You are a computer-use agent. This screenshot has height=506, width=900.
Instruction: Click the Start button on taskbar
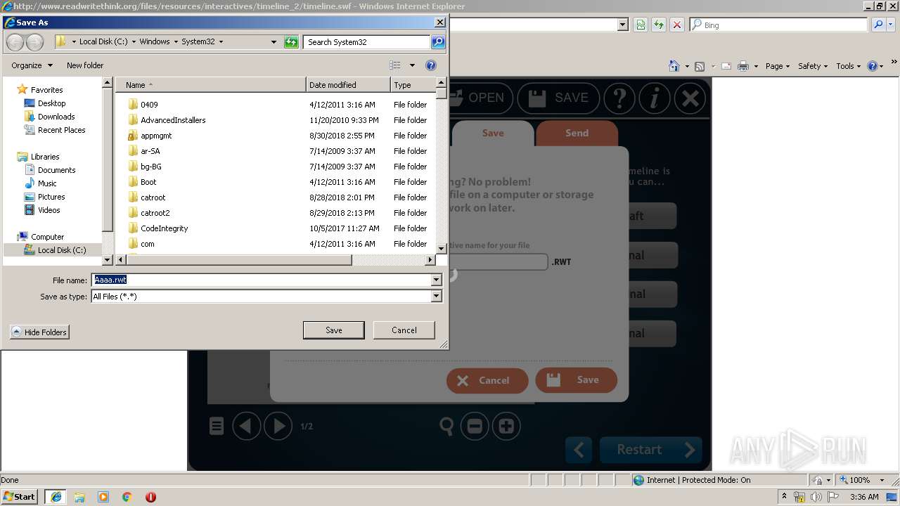(20, 497)
